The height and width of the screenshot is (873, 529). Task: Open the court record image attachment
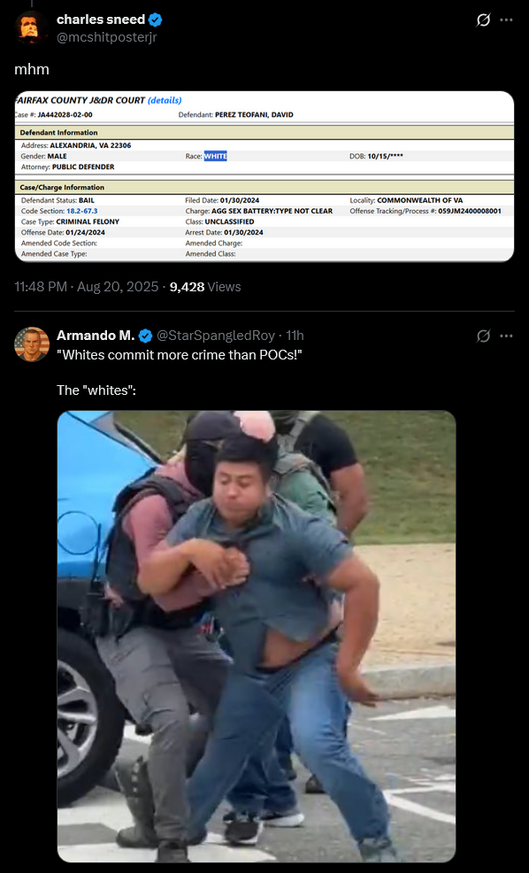264,176
